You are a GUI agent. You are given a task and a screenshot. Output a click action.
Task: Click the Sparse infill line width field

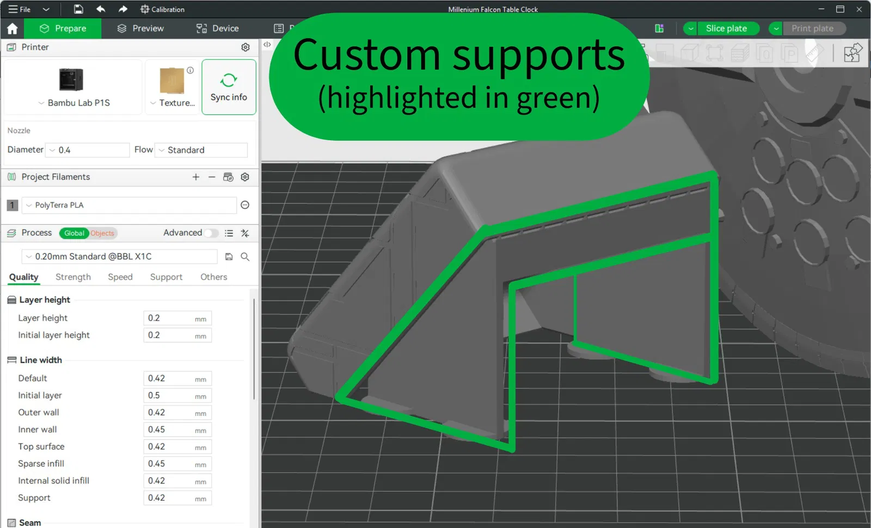(177, 464)
